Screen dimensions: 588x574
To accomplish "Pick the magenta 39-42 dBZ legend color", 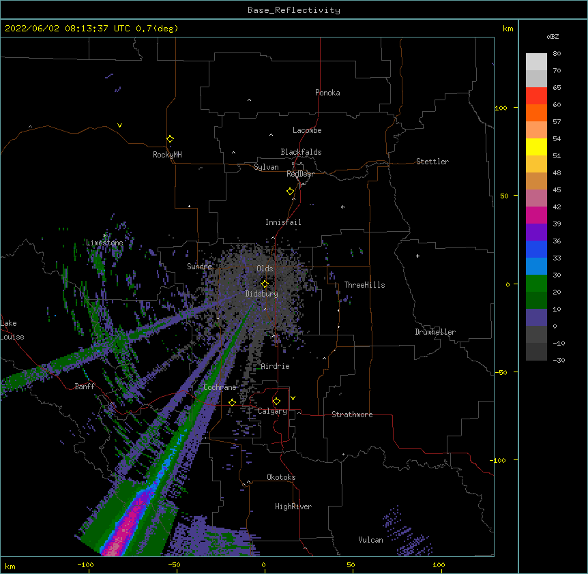I will 536,215.
